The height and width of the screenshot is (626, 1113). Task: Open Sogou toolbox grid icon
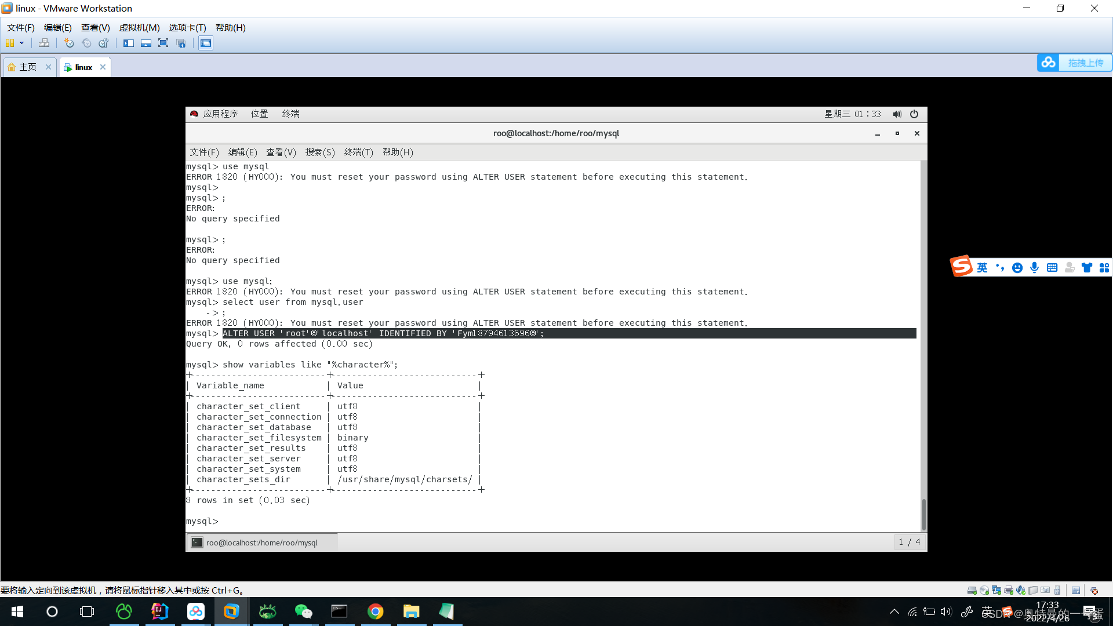pyautogui.click(x=1104, y=267)
